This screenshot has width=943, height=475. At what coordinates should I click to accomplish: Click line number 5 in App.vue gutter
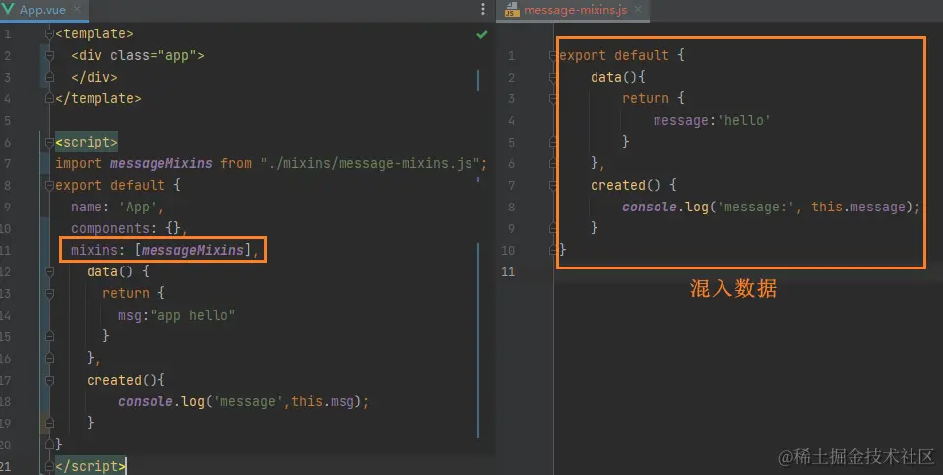[7, 121]
